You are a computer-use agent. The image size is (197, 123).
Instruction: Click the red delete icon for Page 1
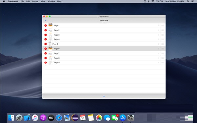[x=46, y=26]
